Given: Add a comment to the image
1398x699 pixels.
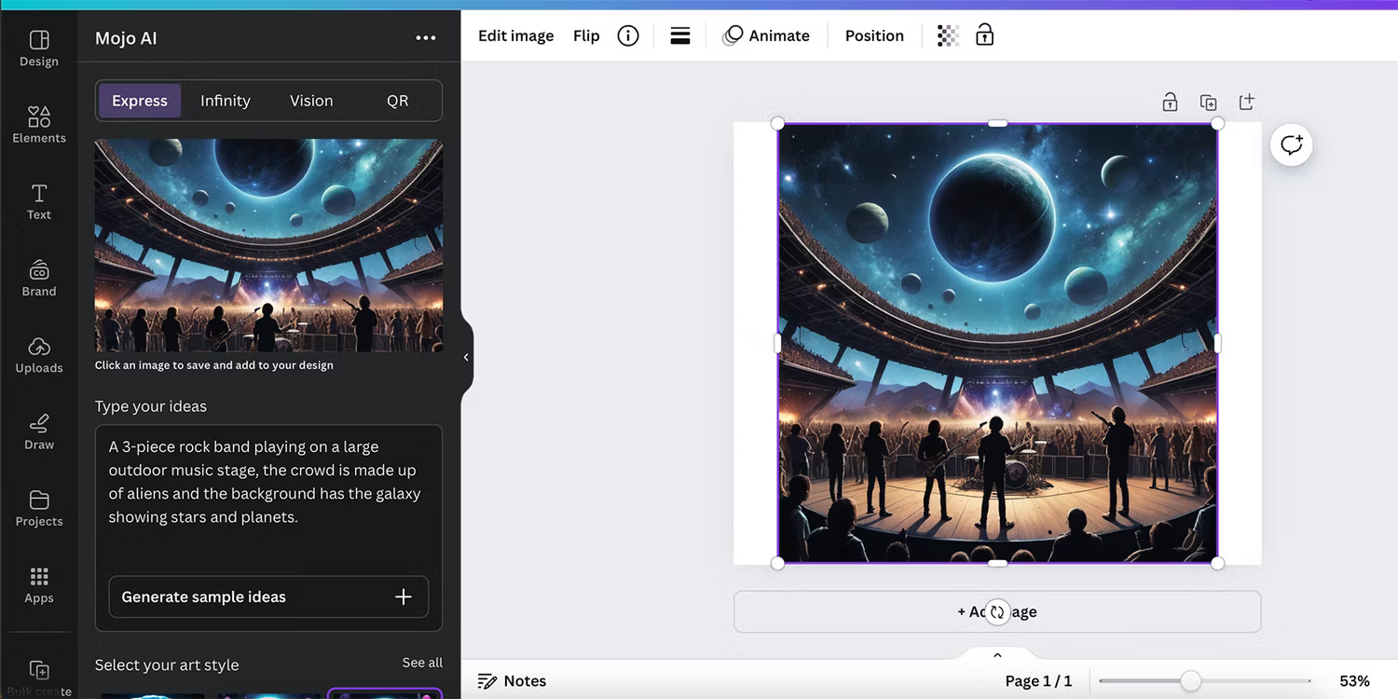Looking at the screenshot, I should pos(1291,144).
